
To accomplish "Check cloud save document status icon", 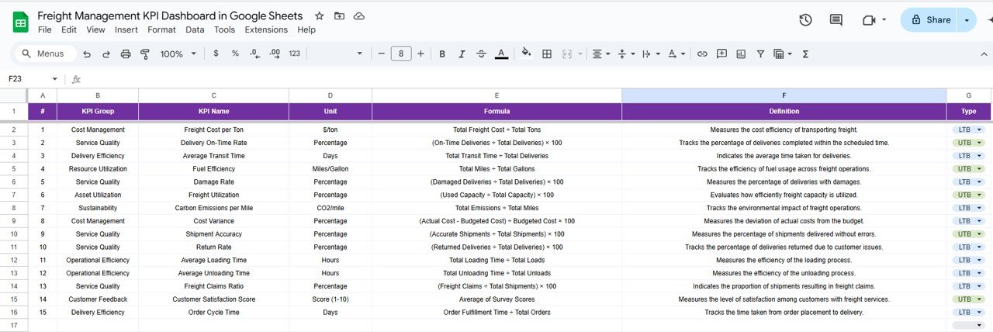I will pos(358,16).
